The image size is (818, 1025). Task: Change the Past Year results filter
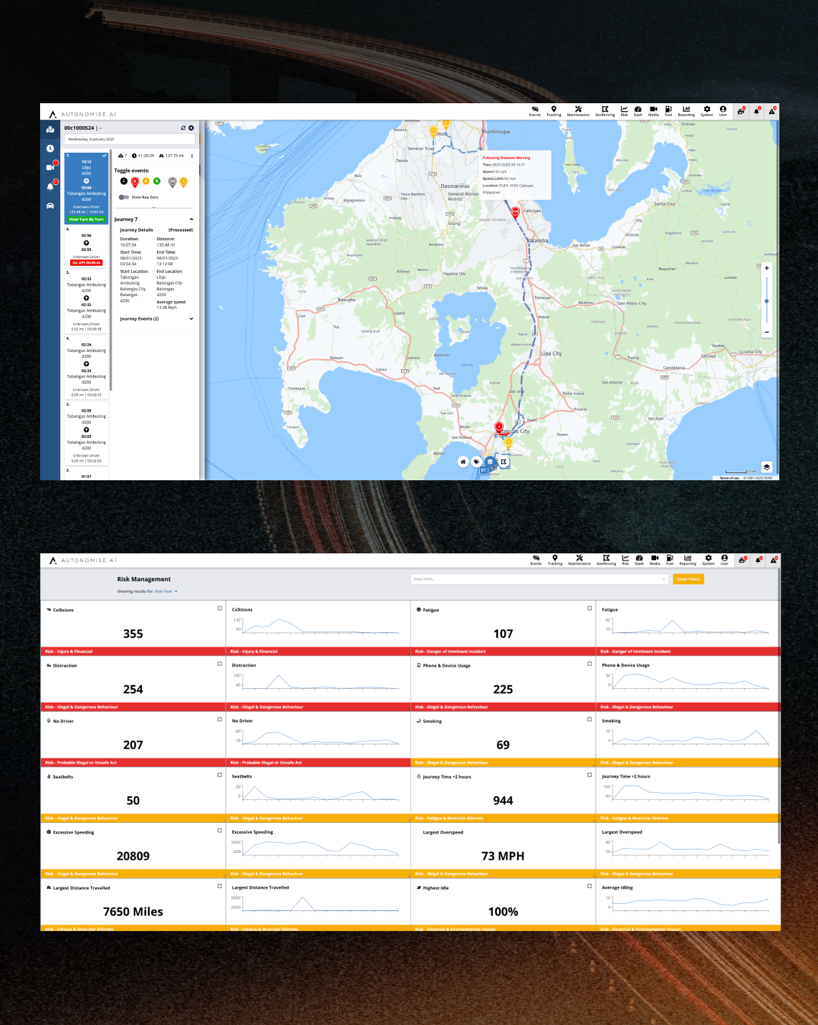pyautogui.click(x=166, y=591)
